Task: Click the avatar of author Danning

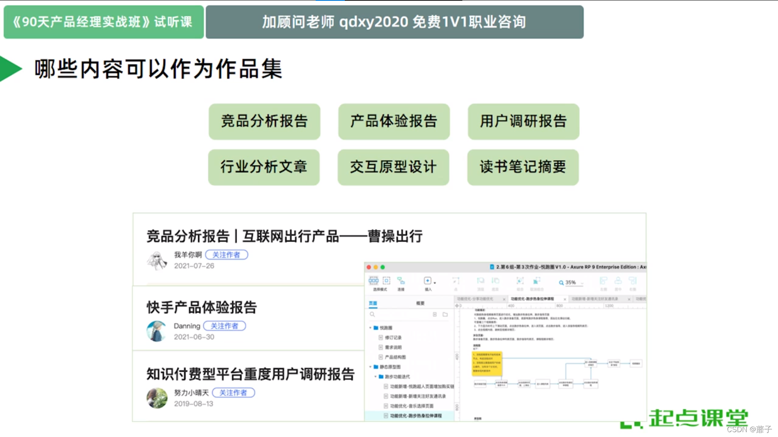Action: 157,331
